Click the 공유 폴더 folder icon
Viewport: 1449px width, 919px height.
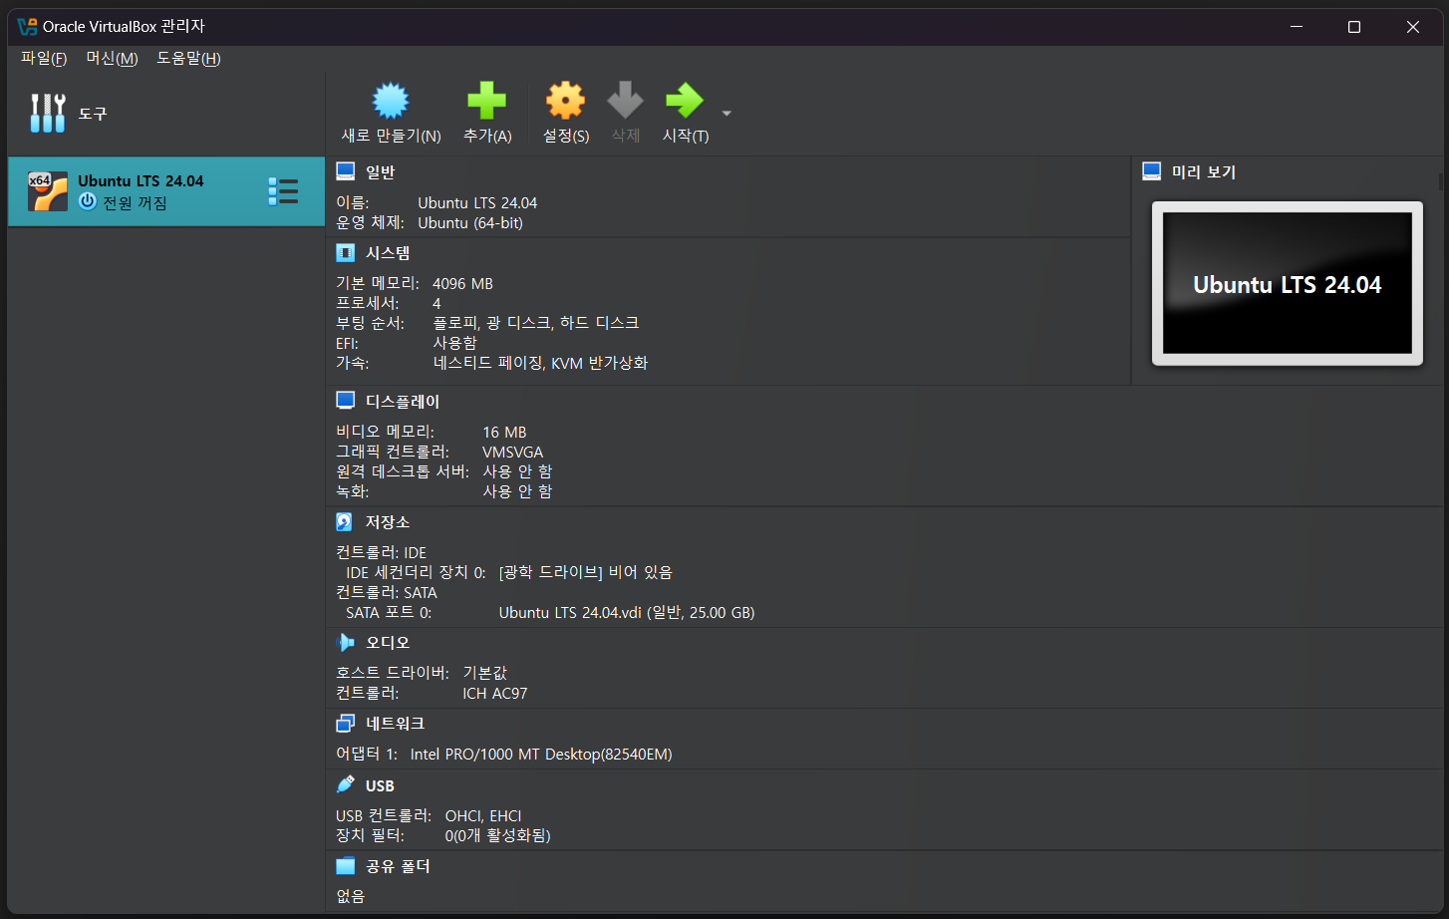pos(346,865)
